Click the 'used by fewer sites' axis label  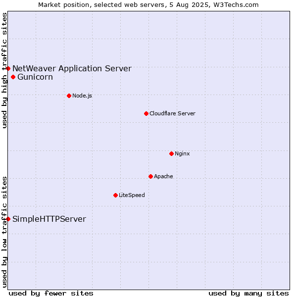pos(51,294)
